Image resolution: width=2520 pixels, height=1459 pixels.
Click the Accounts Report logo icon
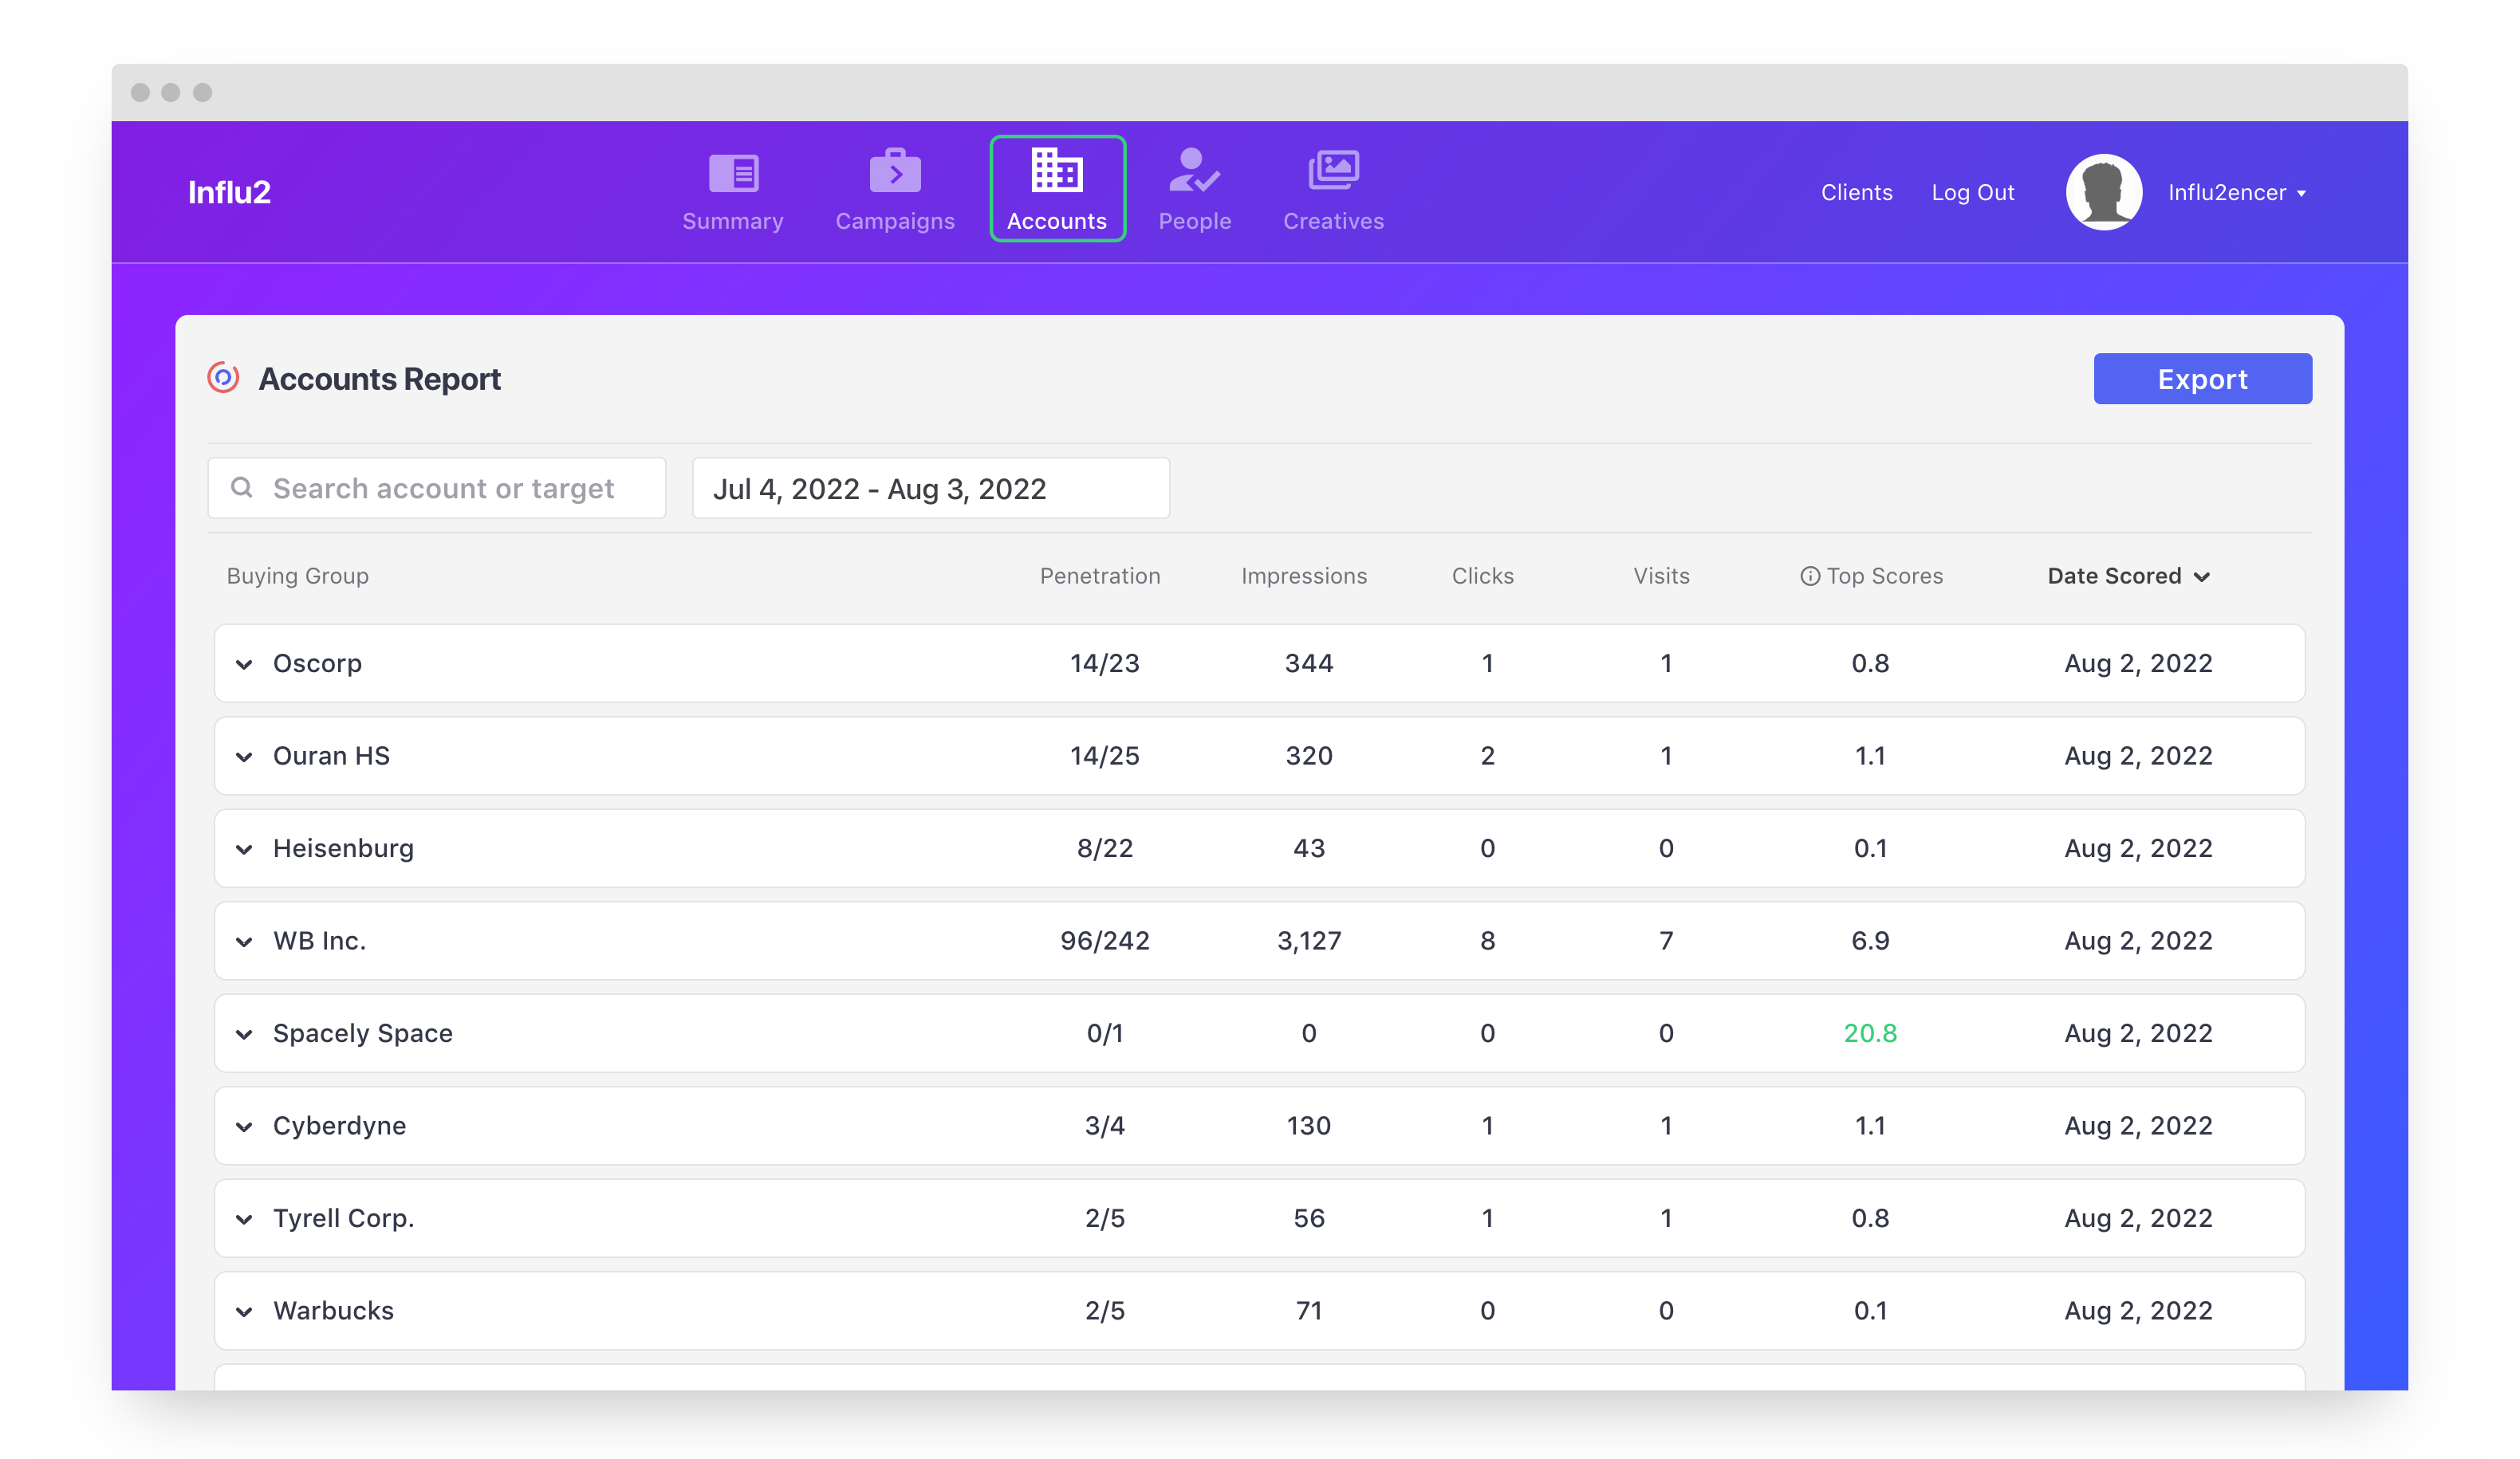(x=223, y=378)
